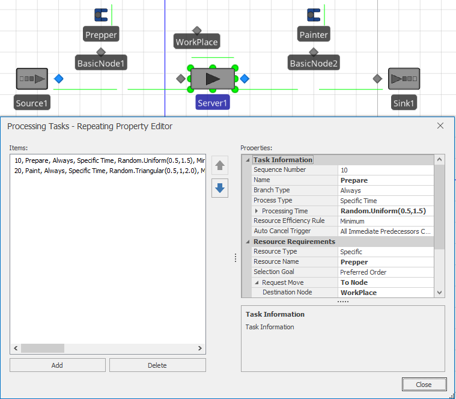Screen dimensions: 456x399
Task: Click the Destination Node label
Action: 287,292
